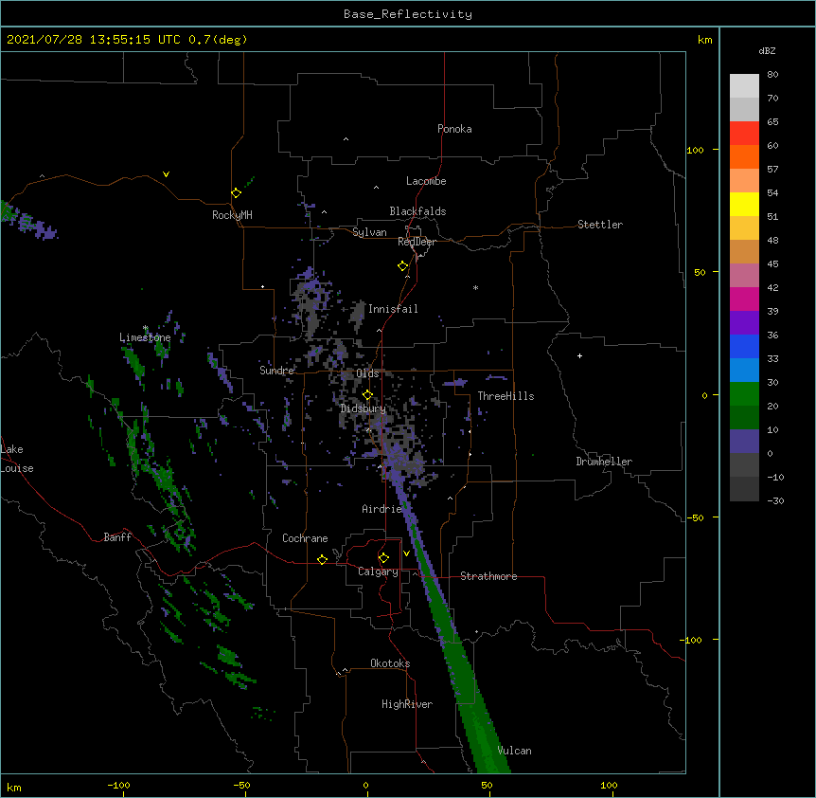The width and height of the screenshot is (816, 798).
Task: Pick the slate purple 0-10 dBZ swatch
Action: (x=744, y=442)
